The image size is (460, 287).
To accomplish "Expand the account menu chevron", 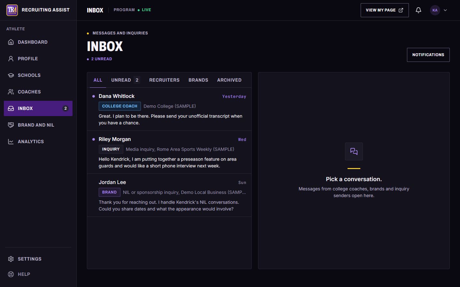I will 445,10.
